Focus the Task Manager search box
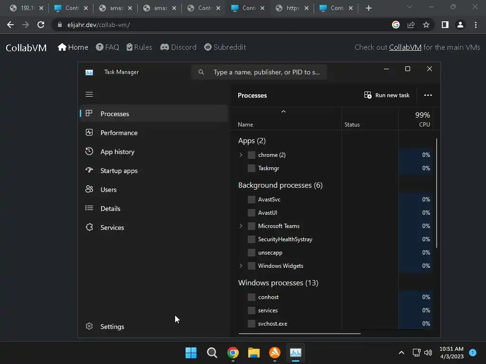Viewport: 486px width, 364px height. (x=259, y=72)
